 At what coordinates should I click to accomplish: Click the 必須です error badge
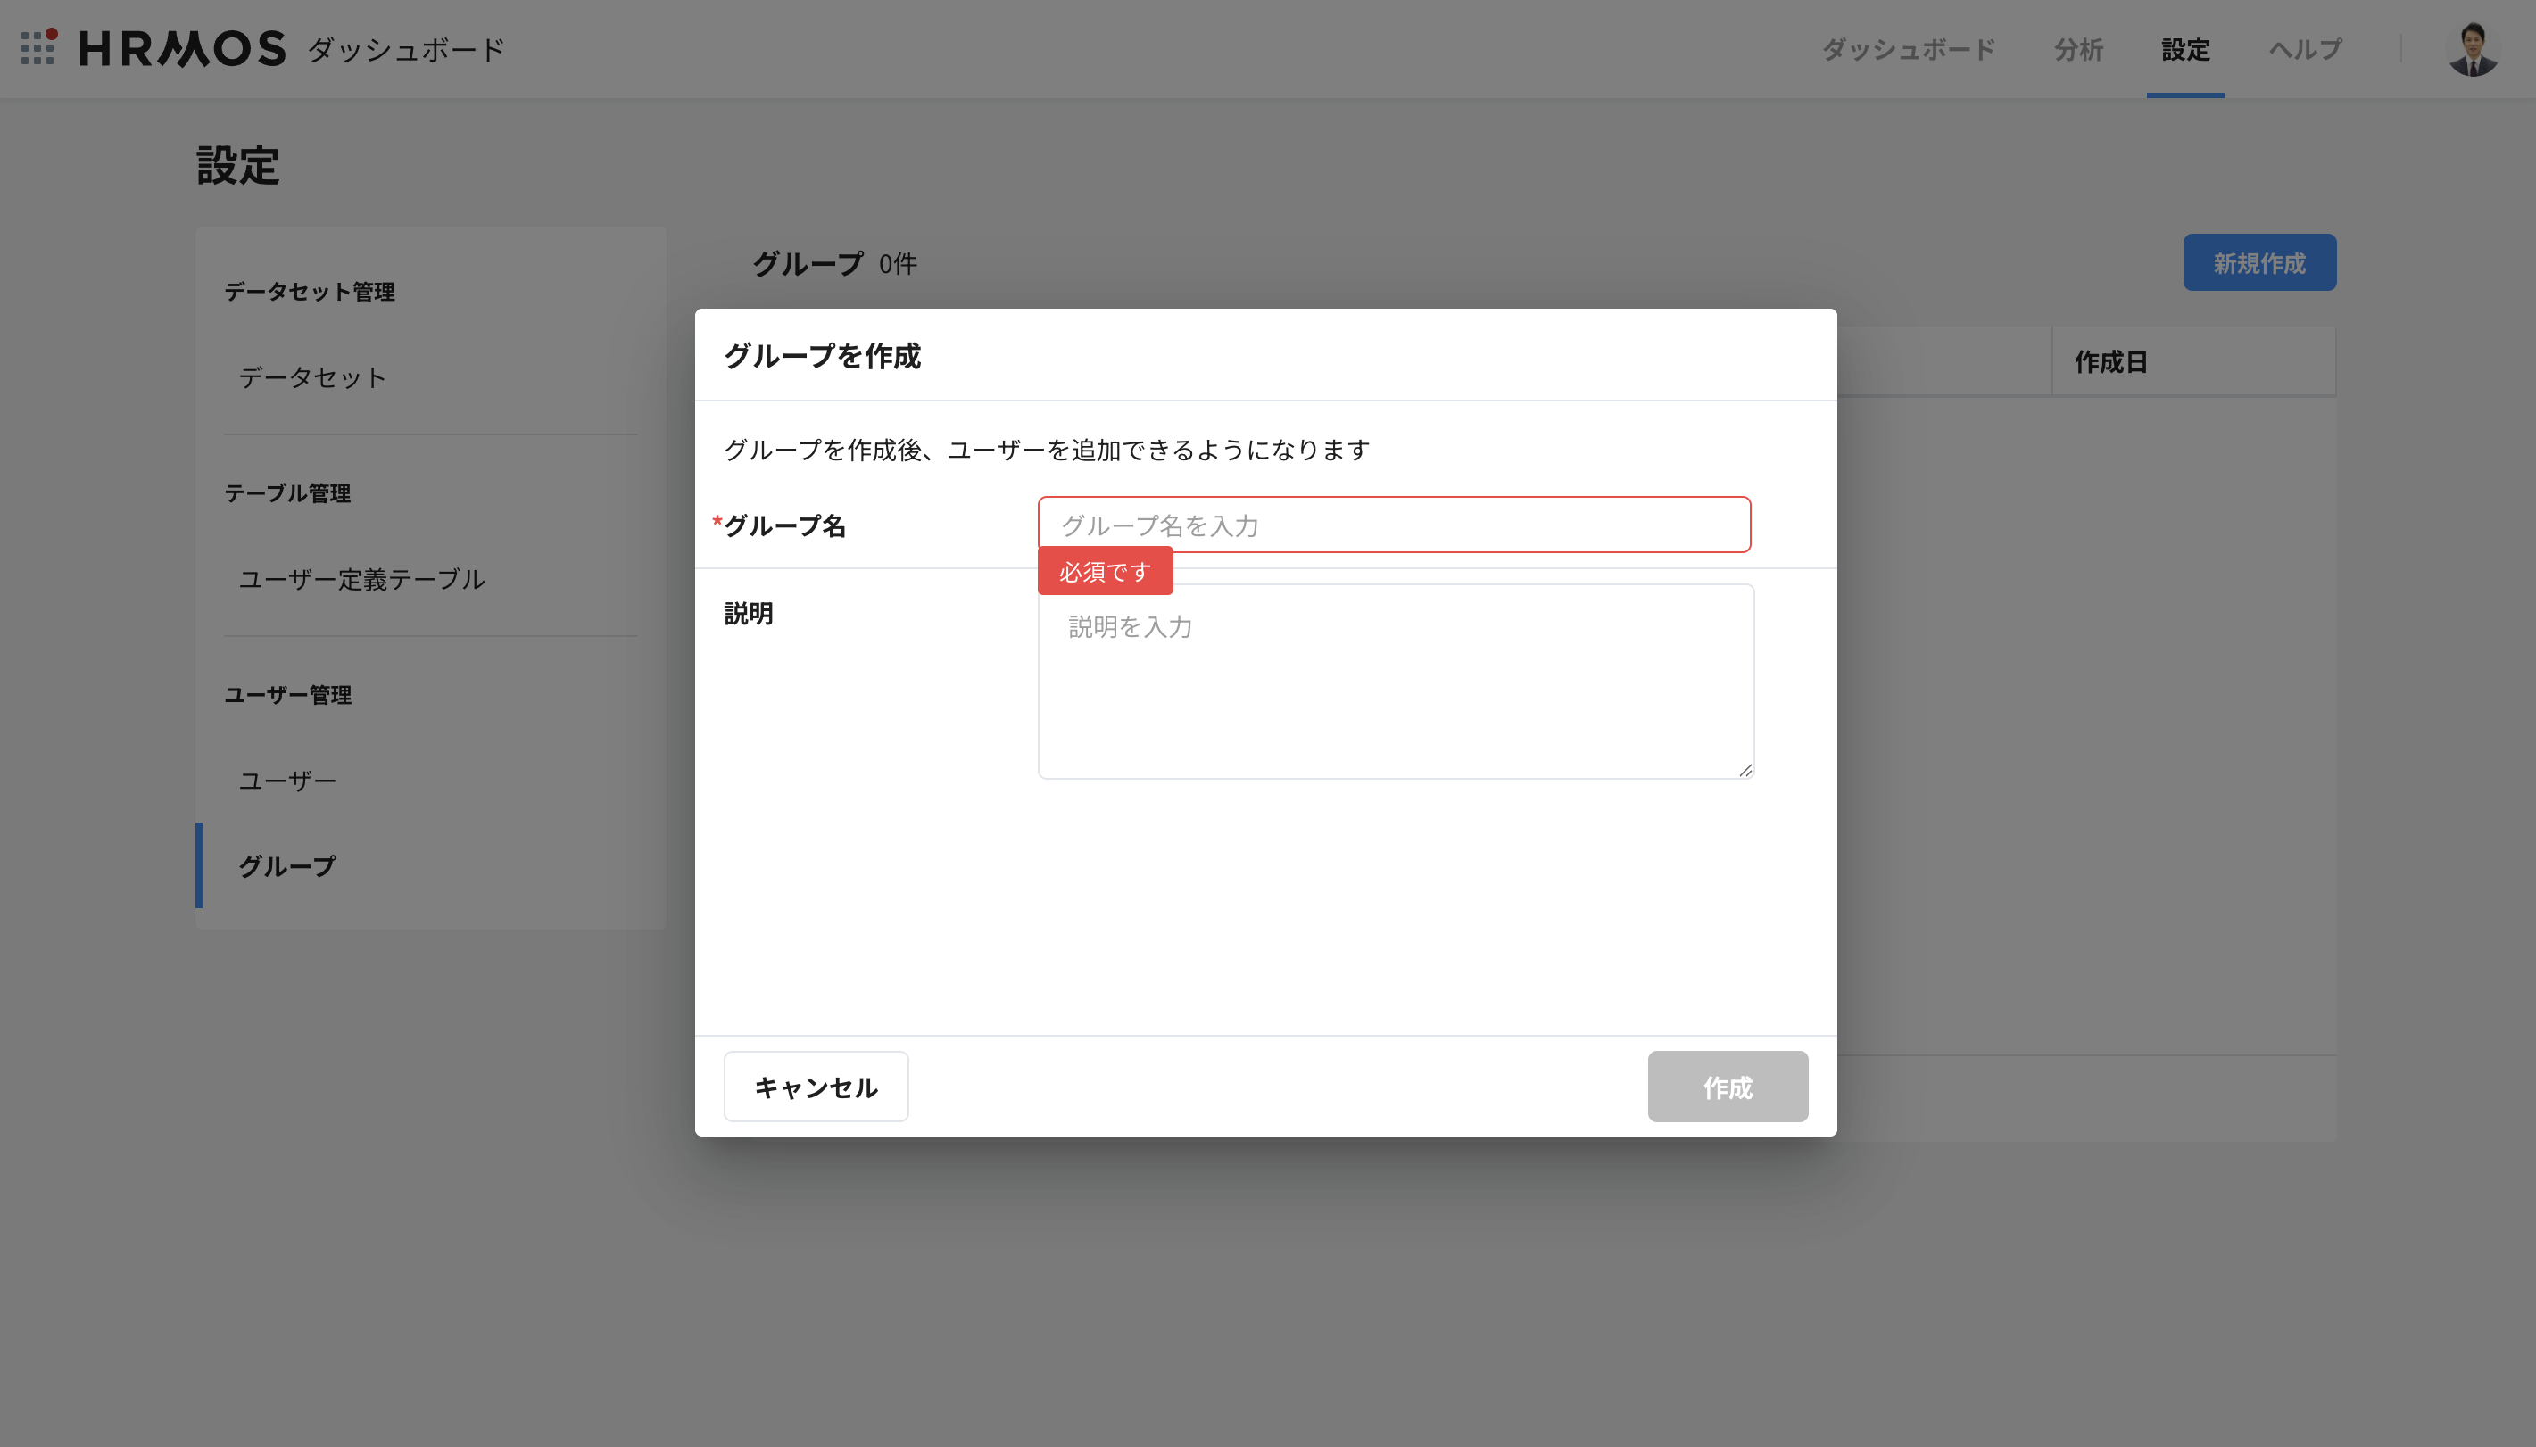[1105, 572]
